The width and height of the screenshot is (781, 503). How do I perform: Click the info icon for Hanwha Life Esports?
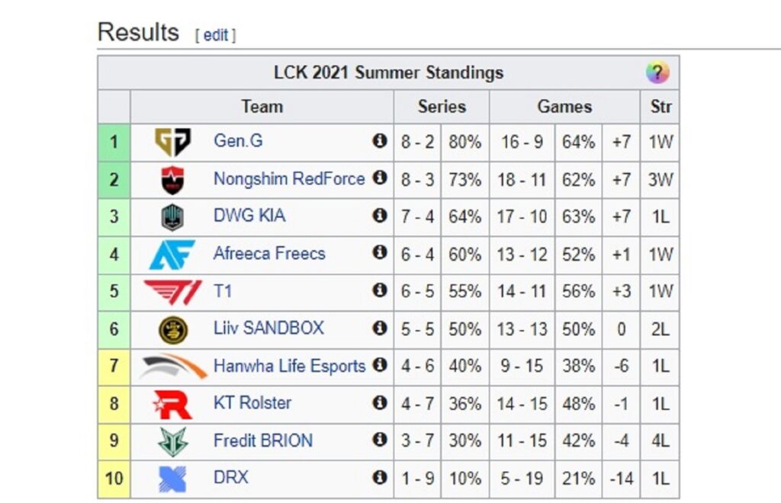pos(380,365)
